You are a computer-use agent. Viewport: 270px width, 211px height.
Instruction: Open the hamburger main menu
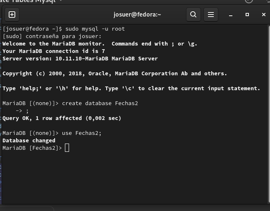[x=211, y=14]
